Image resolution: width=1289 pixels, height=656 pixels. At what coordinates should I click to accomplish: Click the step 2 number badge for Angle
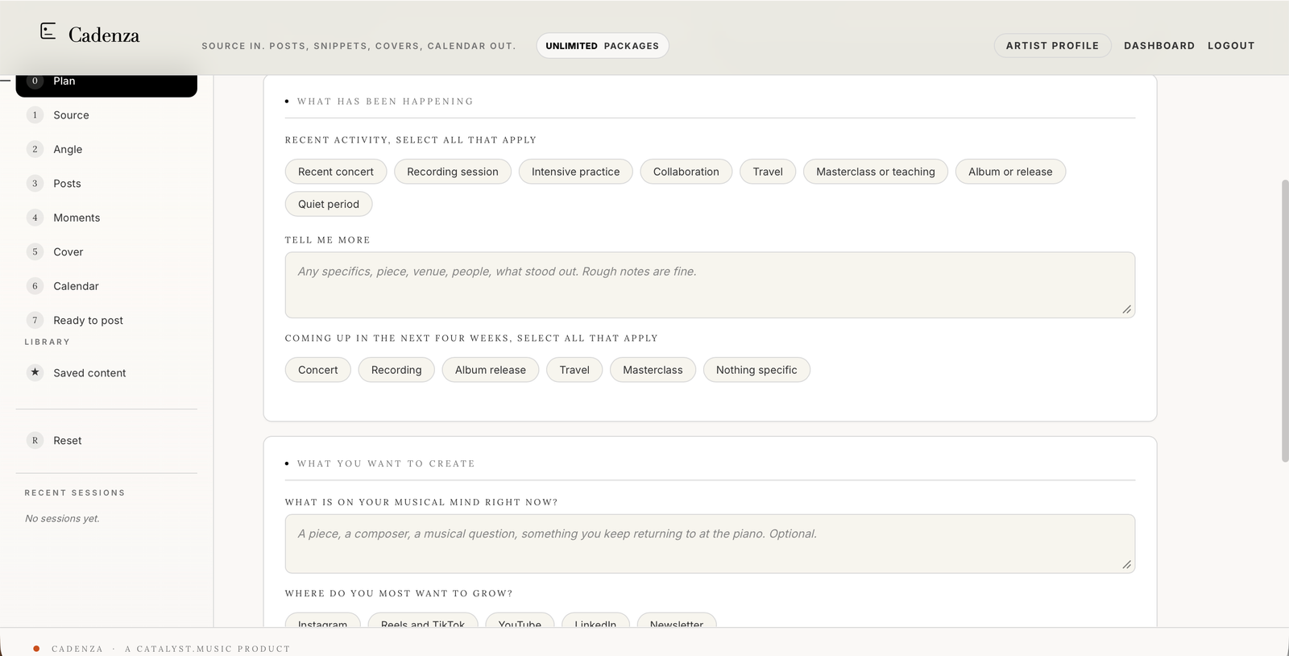[x=35, y=149]
